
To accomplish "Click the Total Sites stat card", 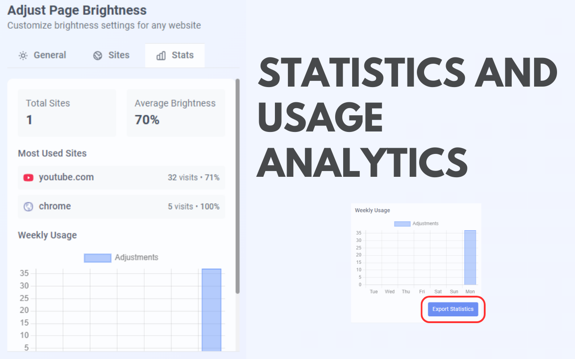I will (67, 113).
